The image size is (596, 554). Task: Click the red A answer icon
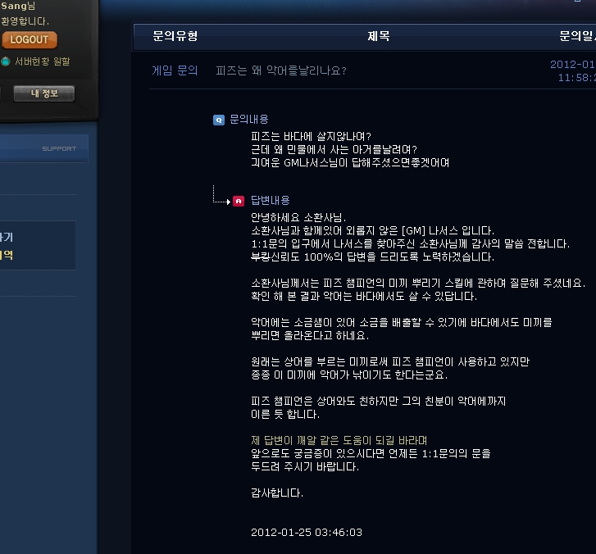point(239,201)
